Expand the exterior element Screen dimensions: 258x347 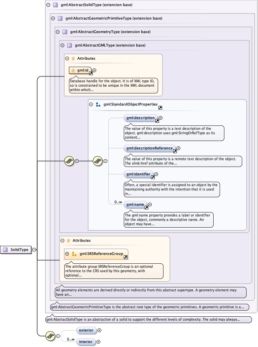click(100, 330)
